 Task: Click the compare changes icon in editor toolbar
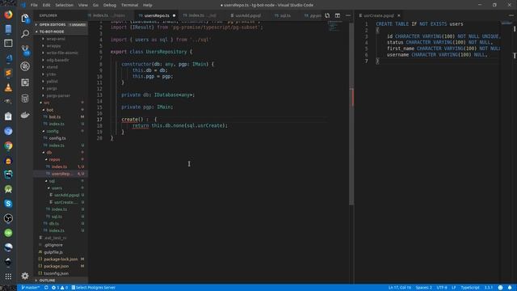click(x=327, y=15)
